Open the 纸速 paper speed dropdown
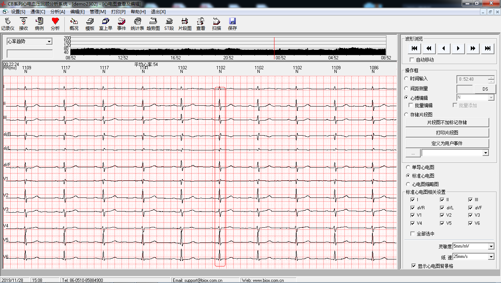Image resolution: width=501 pixels, height=283 pixels. point(491,256)
